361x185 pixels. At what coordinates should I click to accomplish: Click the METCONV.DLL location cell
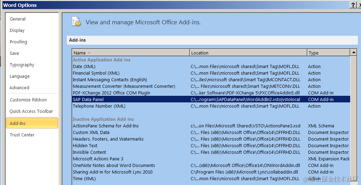(x=245, y=86)
